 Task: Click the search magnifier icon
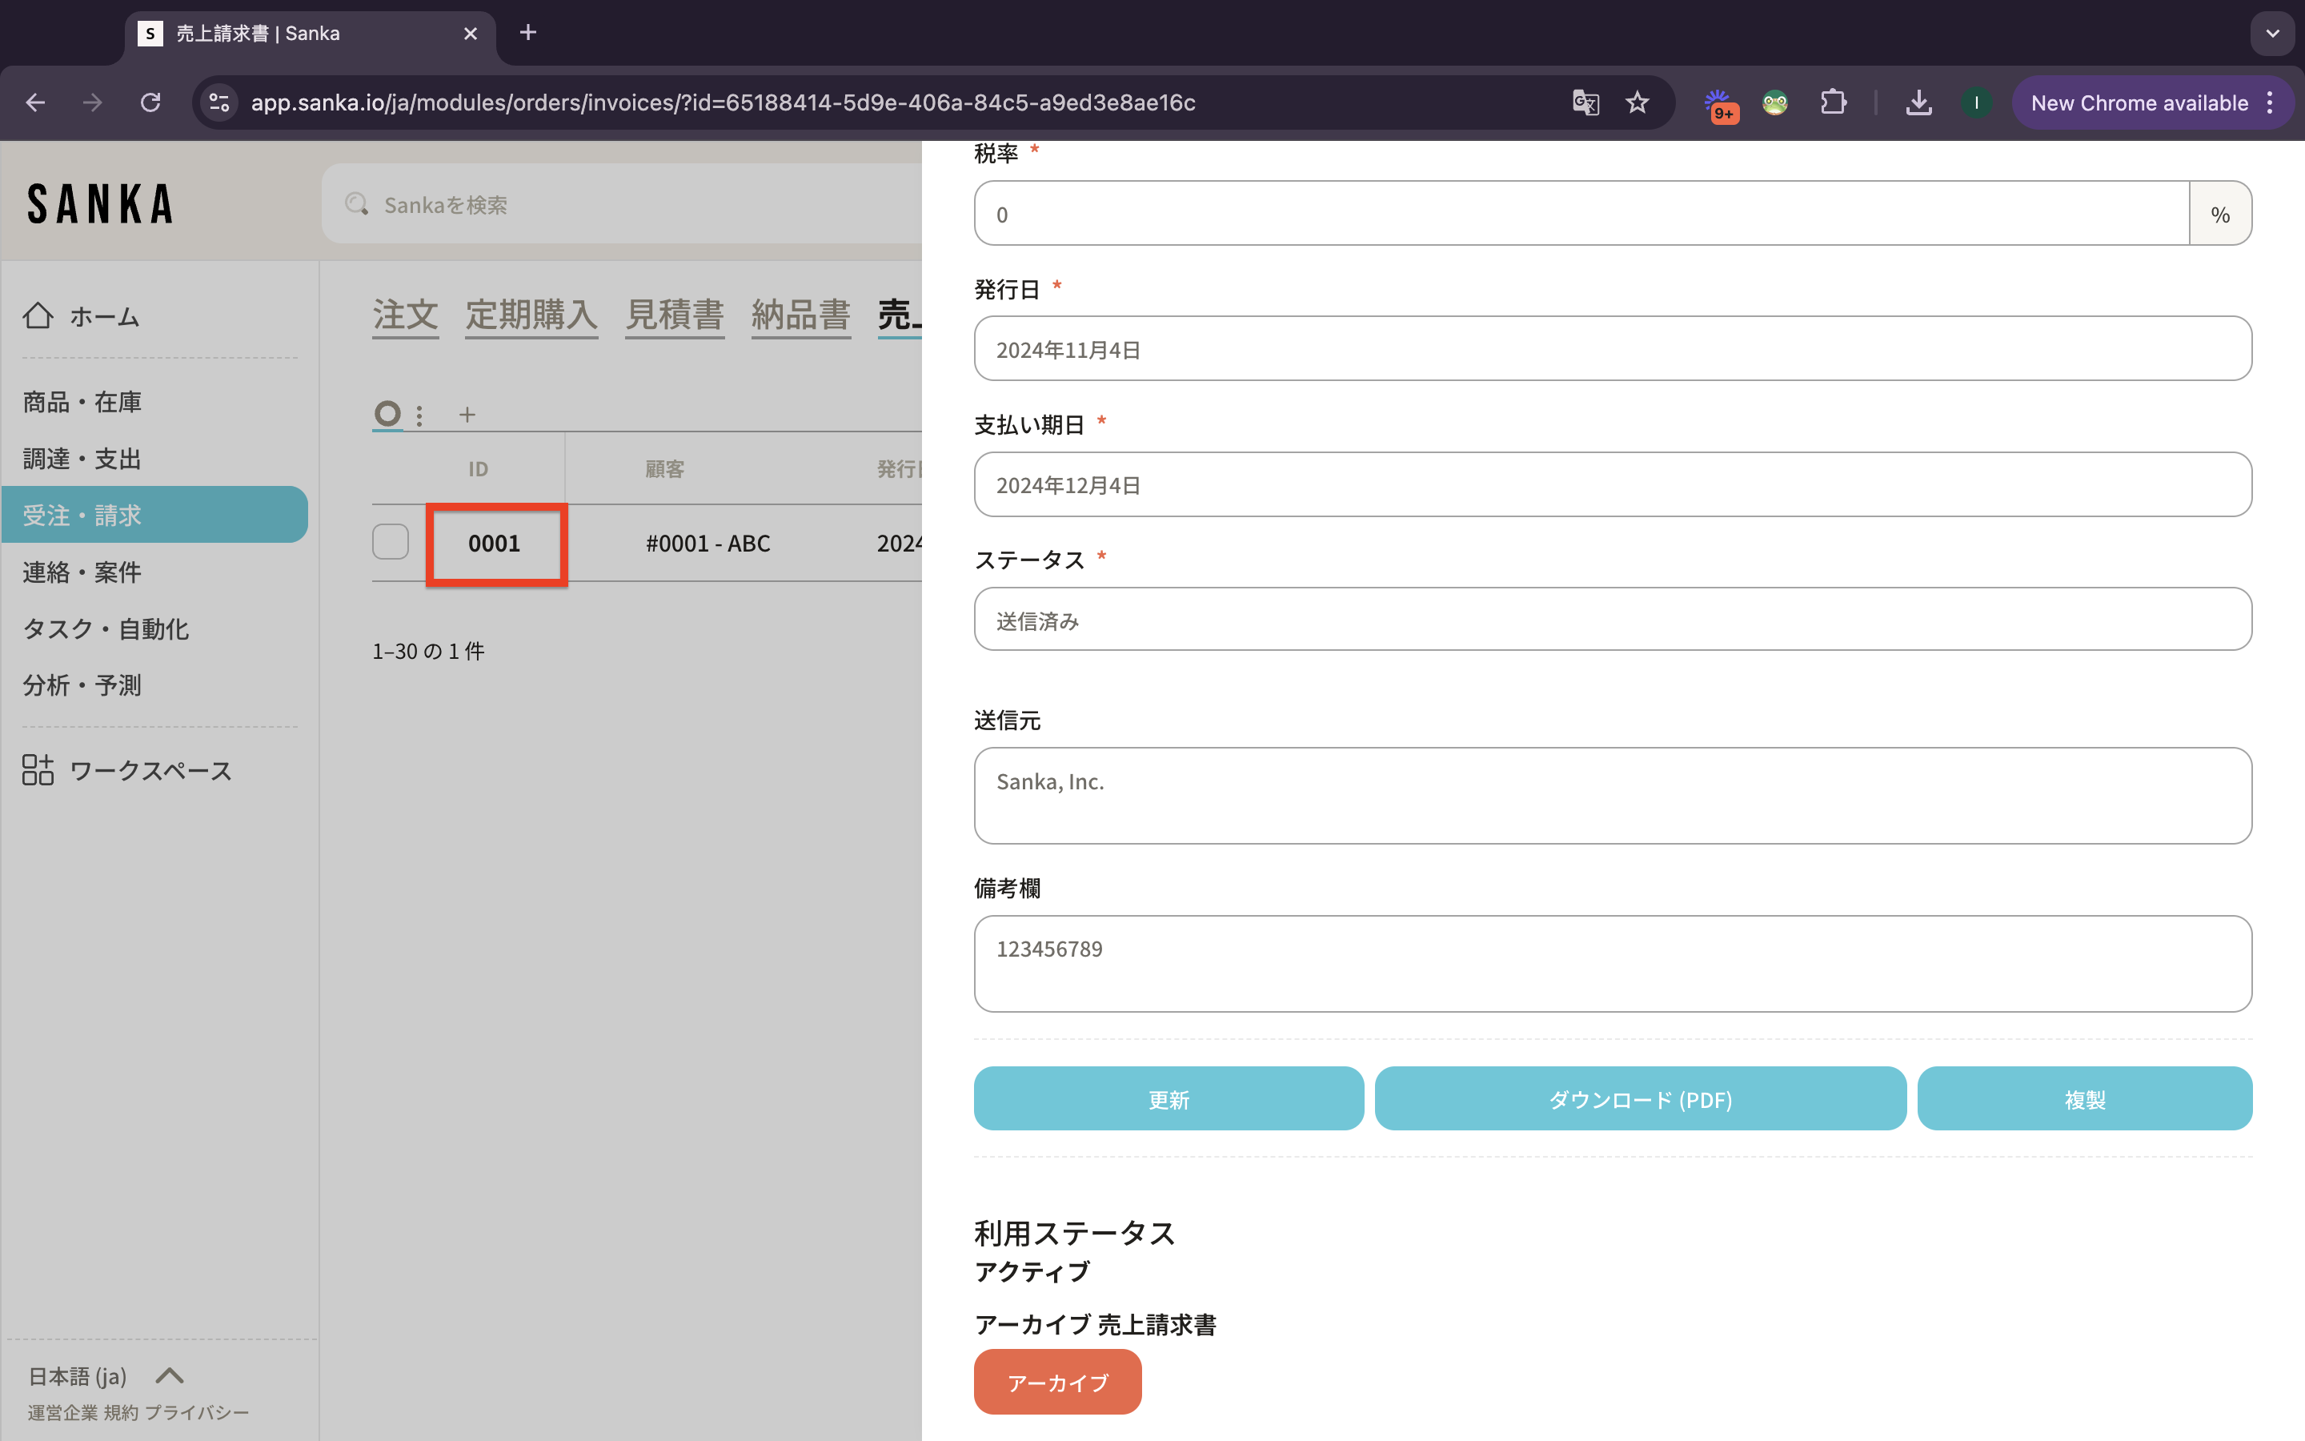356,204
